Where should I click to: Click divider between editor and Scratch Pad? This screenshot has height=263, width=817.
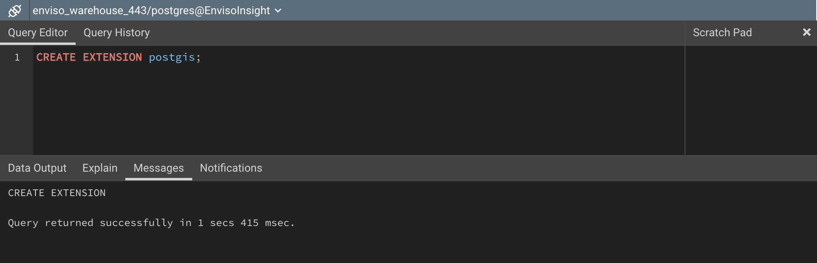pyautogui.click(x=685, y=100)
